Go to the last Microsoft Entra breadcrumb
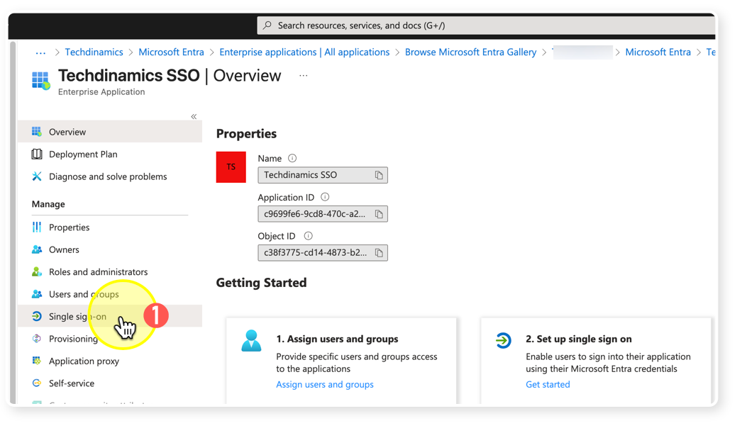This screenshot has height=433, width=742. pyautogui.click(x=658, y=52)
